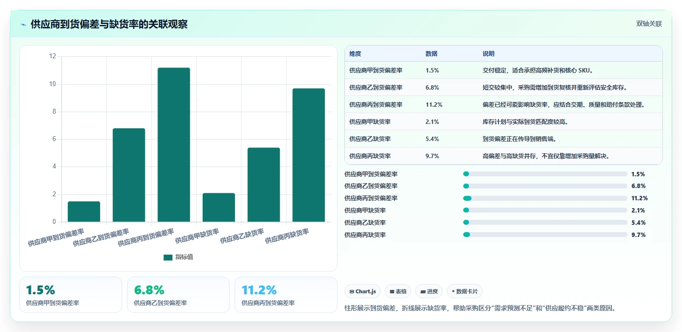Screen dimensions: 682x332
Task: Click the note starting 高偏差与高缺货并存
Action: [x=546, y=156]
